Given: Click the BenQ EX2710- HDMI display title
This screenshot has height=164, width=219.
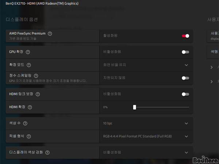Looking at the screenshot, I should tap(42, 4).
